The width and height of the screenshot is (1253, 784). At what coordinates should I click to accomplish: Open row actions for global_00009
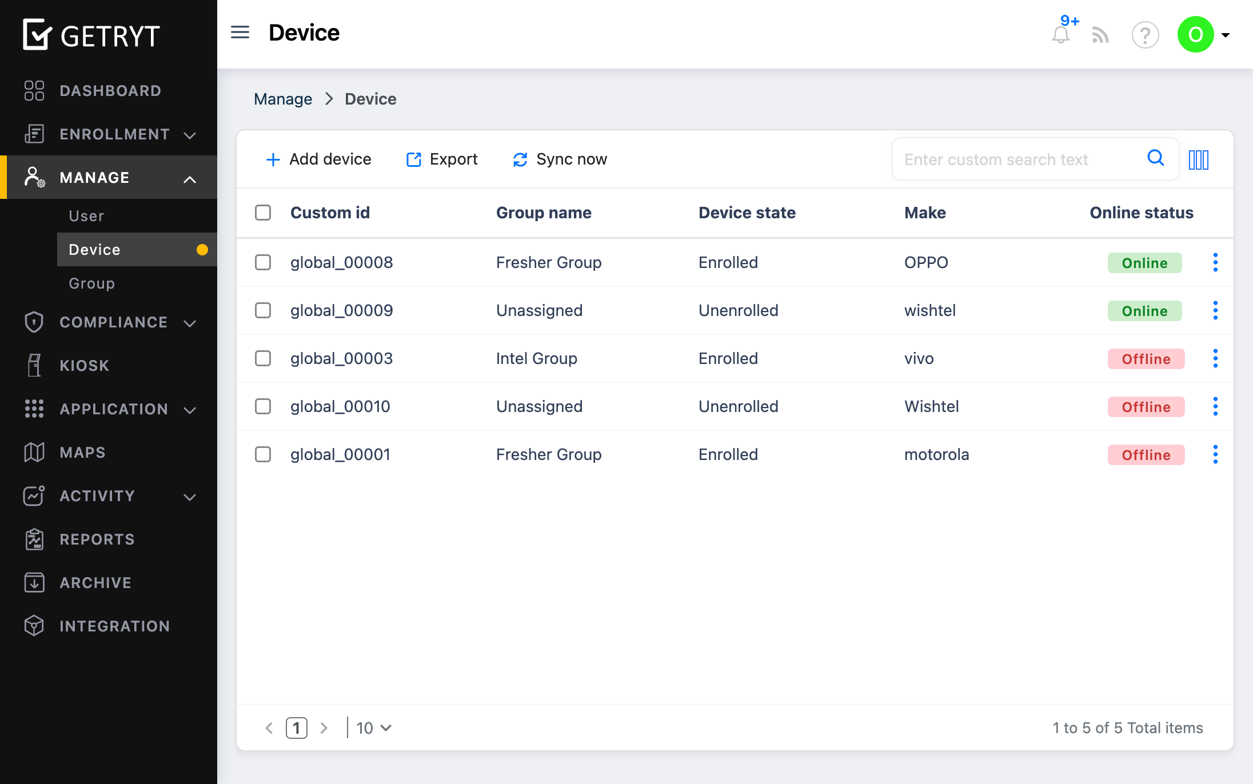pyautogui.click(x=1215, y=310)
